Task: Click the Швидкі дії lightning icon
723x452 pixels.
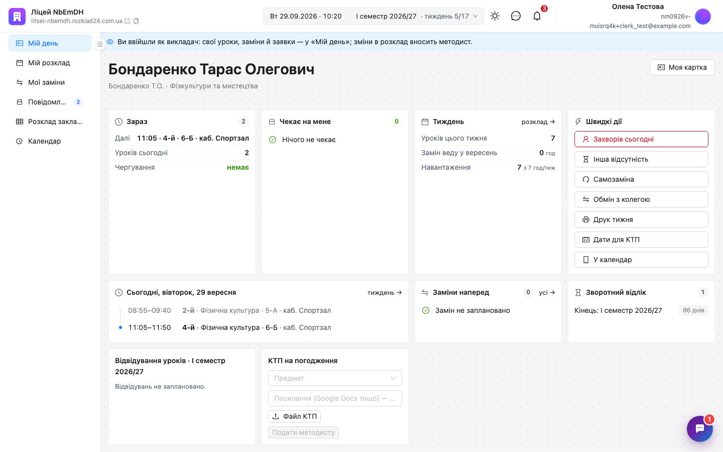Action: click(578, 122)
